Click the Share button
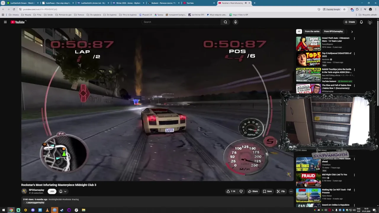The image size is (379, 213). 253,191
